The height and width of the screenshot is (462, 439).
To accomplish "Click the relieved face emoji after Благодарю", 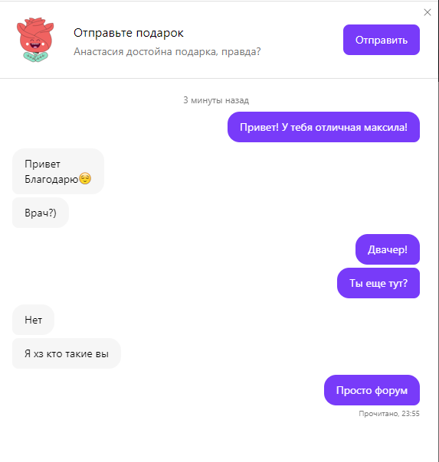I will (85, 178).
